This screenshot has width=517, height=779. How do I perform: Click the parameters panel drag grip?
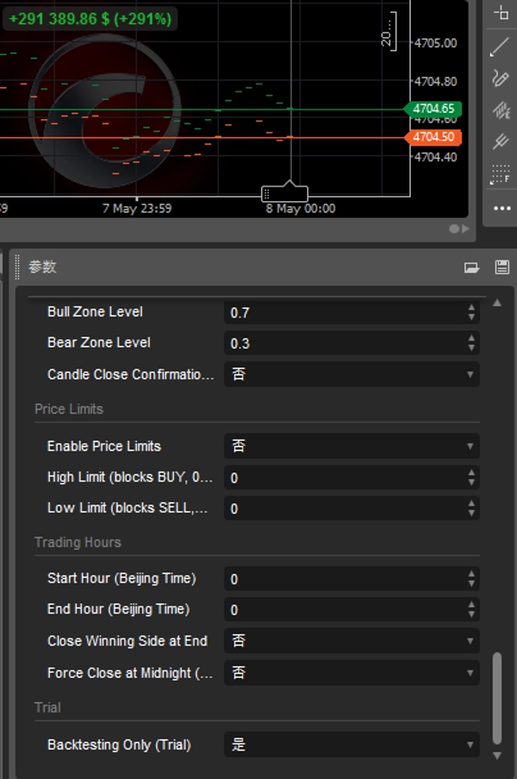pos(17,267)
